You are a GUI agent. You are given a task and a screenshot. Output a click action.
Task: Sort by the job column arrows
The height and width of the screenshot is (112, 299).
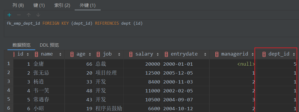click(x=119, y=54)
